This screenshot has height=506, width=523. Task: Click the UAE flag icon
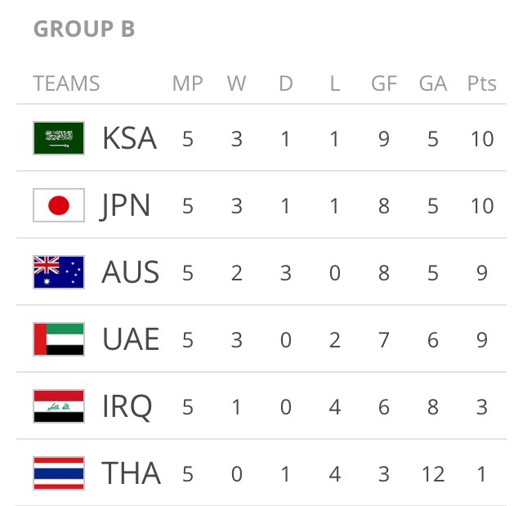click(x=59, y=339)
